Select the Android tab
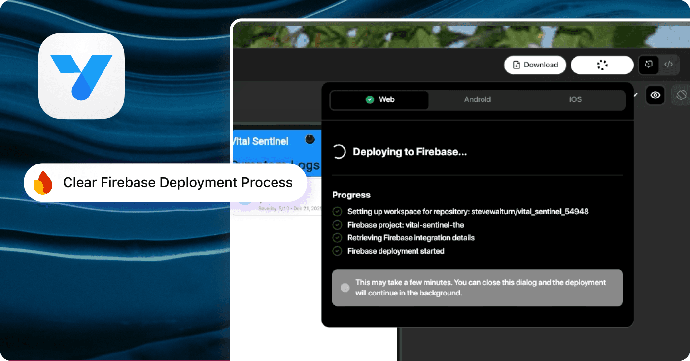Screen dimensions: 690x361 [478, 100]
